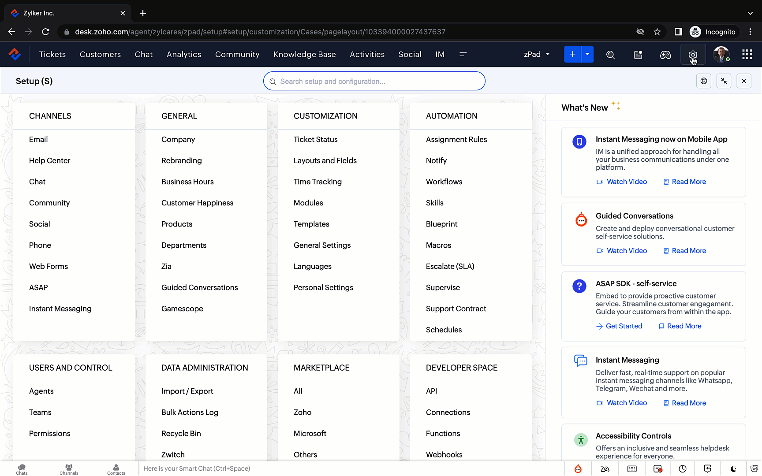Image resolution: width=762 pixels, height=476 pixels.
Task: Open Recycle Bin under Data Administration
Action: click(x=181, y=433)
